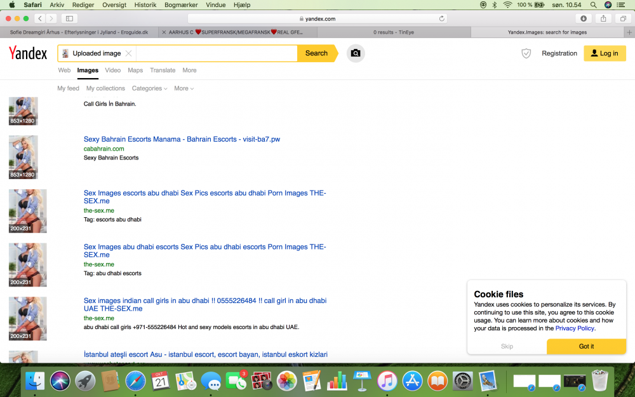The image size is (635, 397).
Task: Show Safari downloads
Action: (583, 18)
